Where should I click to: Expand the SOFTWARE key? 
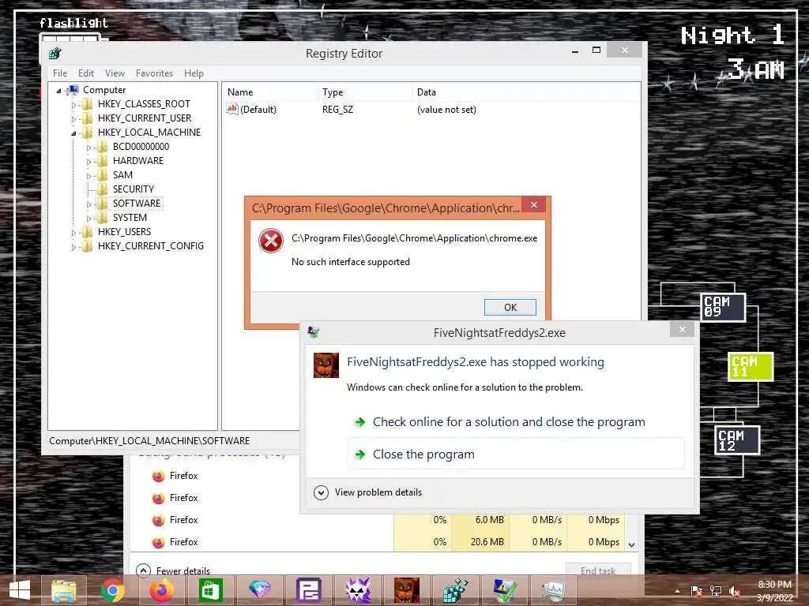88,204
